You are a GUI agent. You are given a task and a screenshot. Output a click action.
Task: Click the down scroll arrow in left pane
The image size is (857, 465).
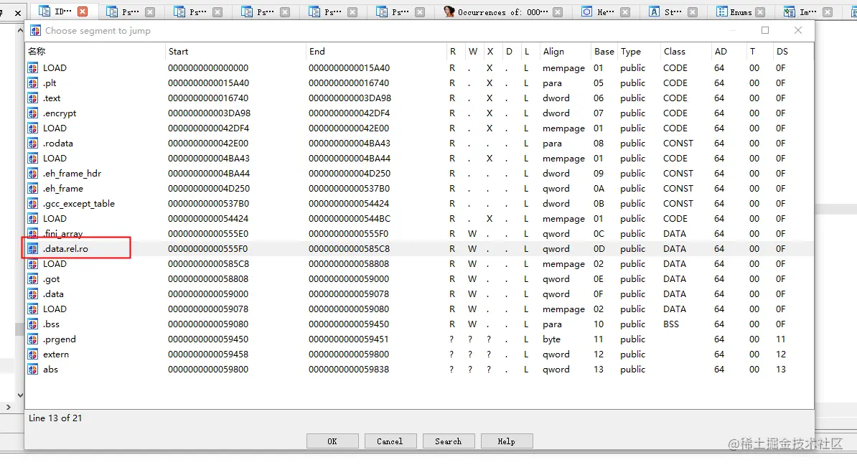tap(20, 395)
